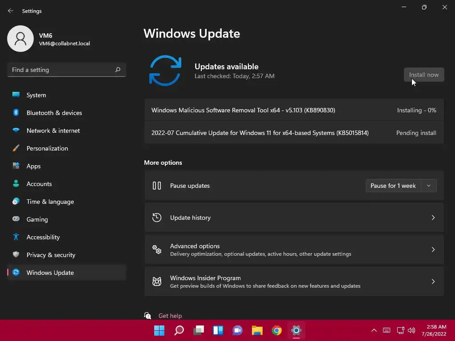
Task: Click the Accounts person icon
Action: click(x=16, y=183)
